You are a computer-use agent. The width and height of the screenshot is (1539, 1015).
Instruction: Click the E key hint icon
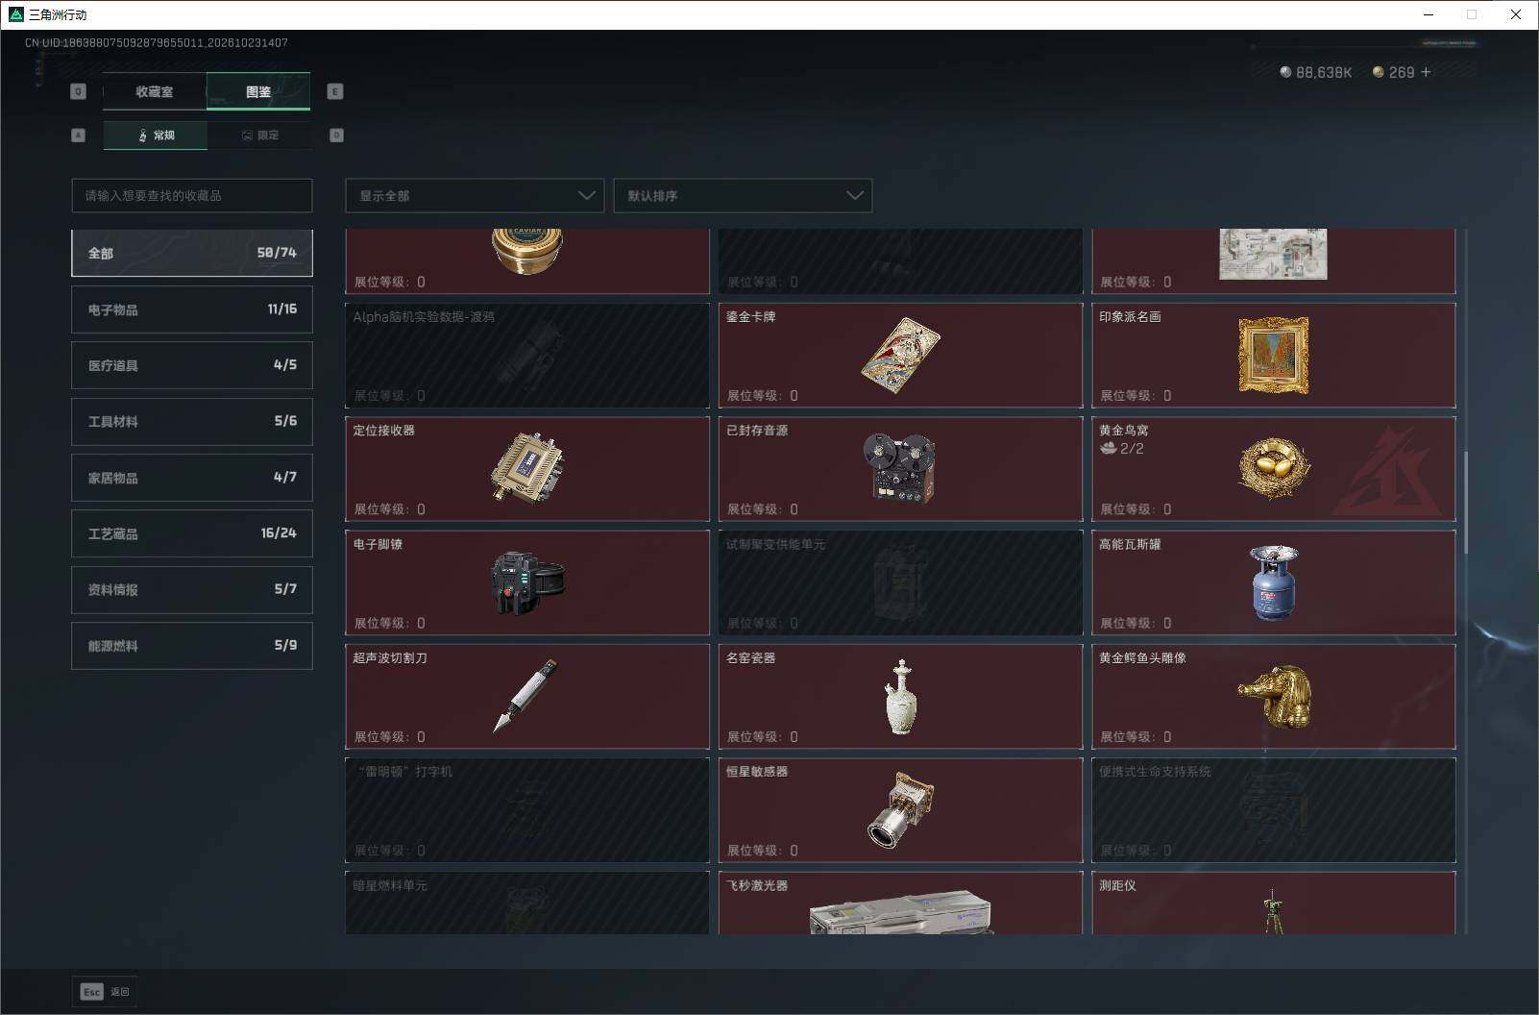(x=335, y=91)
